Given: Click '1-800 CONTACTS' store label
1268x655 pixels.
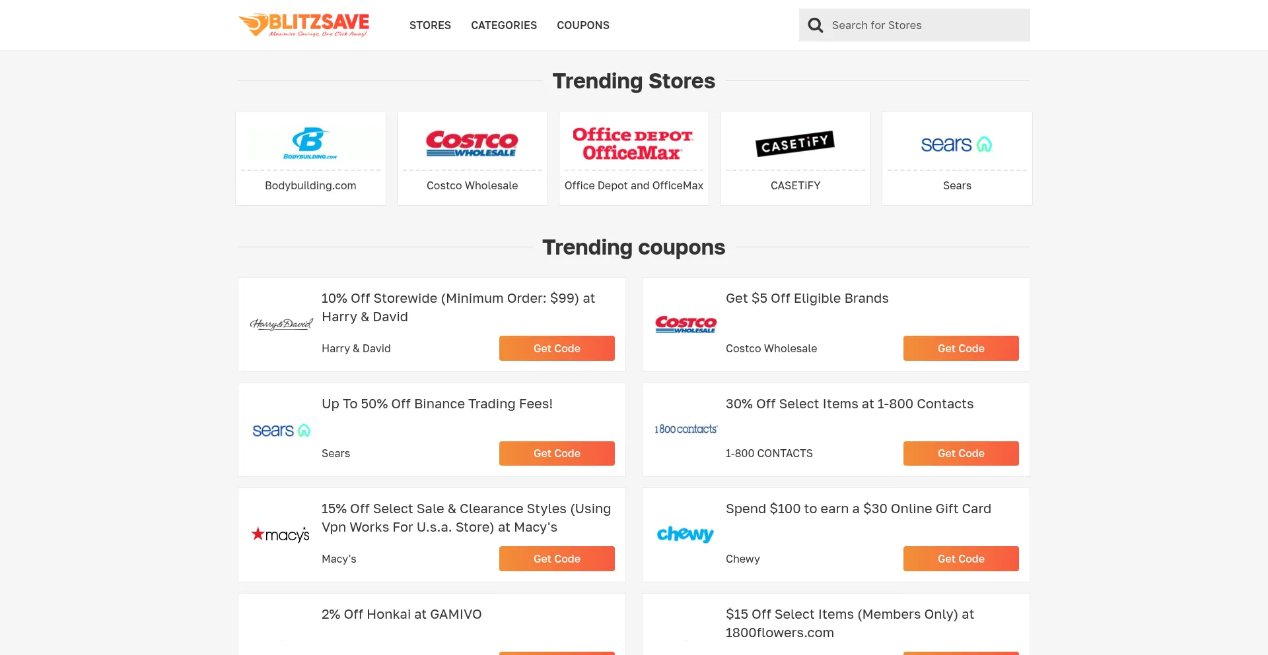Looking at the screenshot, I should [769, 453].
